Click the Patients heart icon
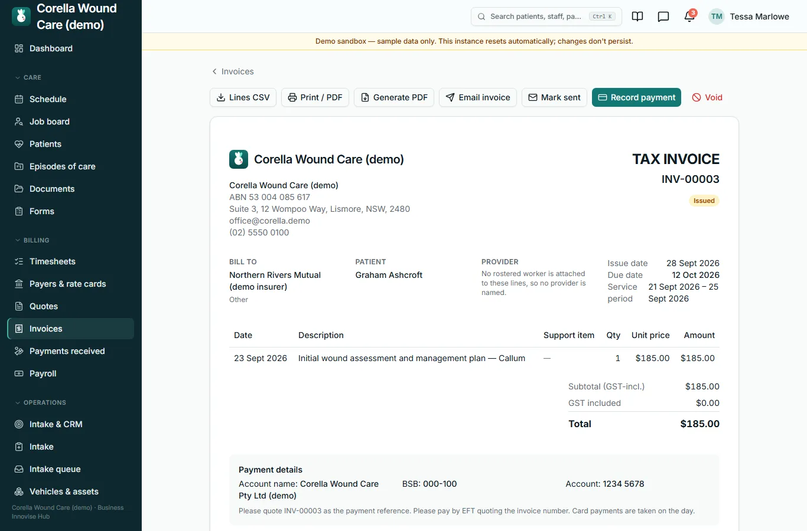The image size is (807, 531). 19,144
